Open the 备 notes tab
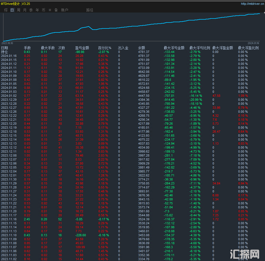This screenshot has width=265, height=261. (56, 10)
